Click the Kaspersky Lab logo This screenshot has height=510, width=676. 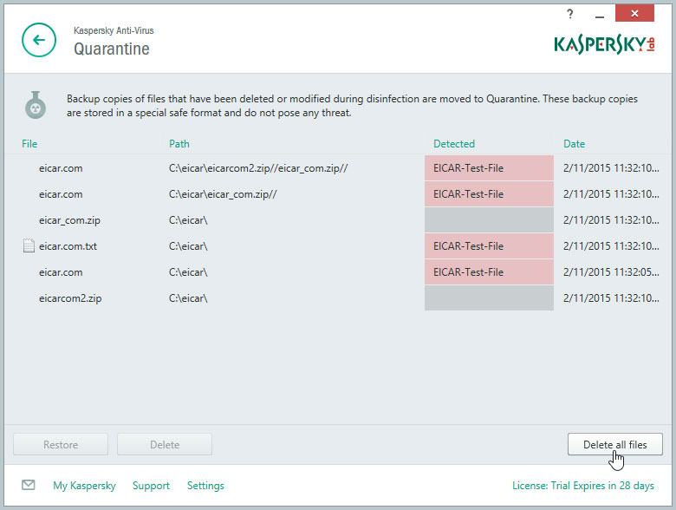pos(604,43)
